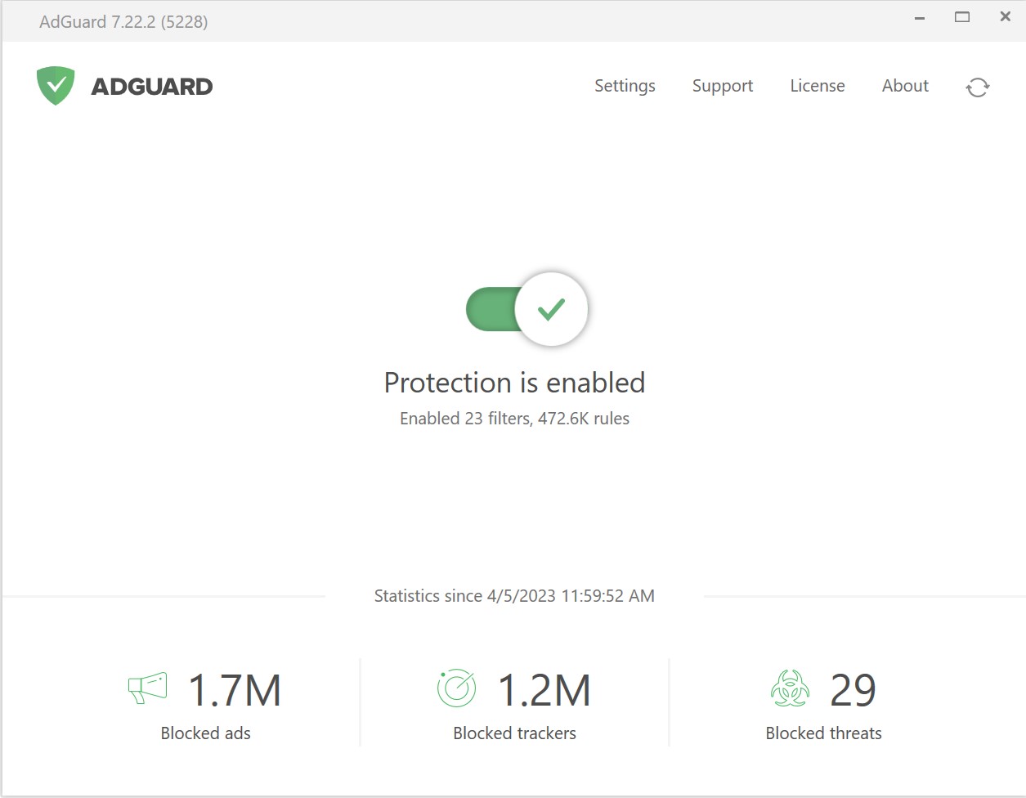Click the ADGUARD wordmark in the header
1026x798 pixels.
tap(151, 85)
